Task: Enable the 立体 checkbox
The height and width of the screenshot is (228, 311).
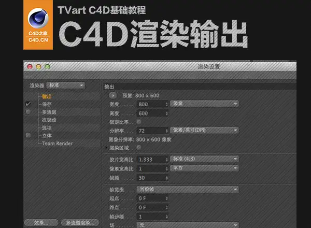Action: point(28,135)
